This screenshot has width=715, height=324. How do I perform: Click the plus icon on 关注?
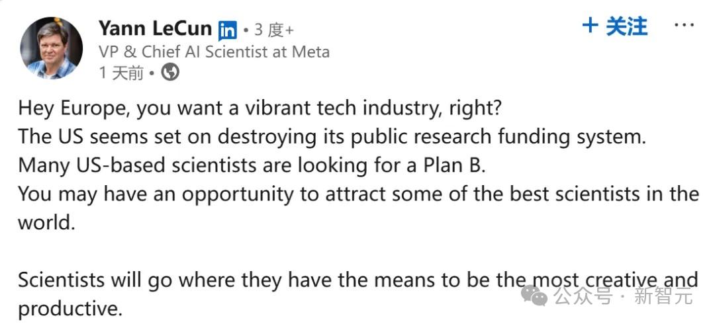pyautogui.click(x=589, y=26)
